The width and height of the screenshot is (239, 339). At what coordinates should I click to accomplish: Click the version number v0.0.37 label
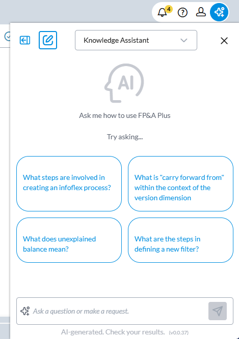click(179, 332)
